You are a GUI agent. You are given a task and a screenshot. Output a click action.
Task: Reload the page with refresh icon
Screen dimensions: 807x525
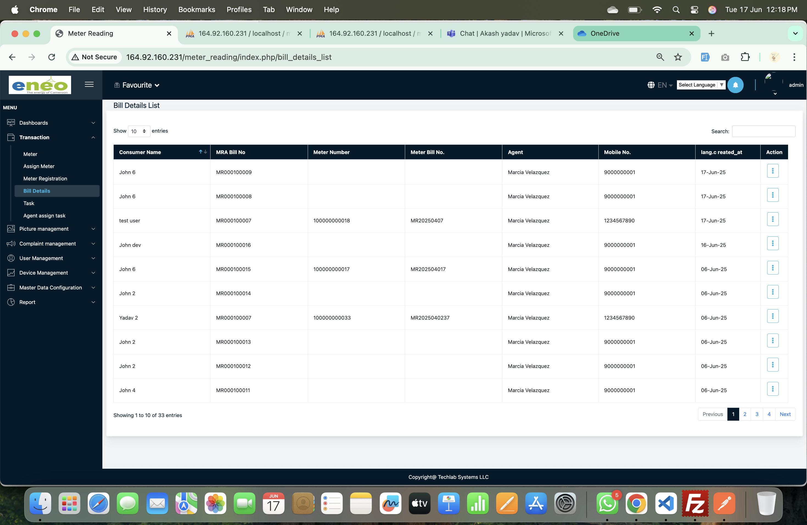(52, 57)
